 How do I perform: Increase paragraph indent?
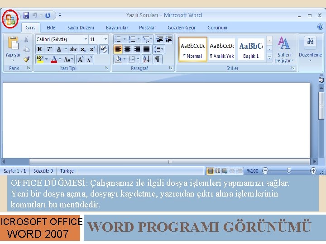coord(168,39)
